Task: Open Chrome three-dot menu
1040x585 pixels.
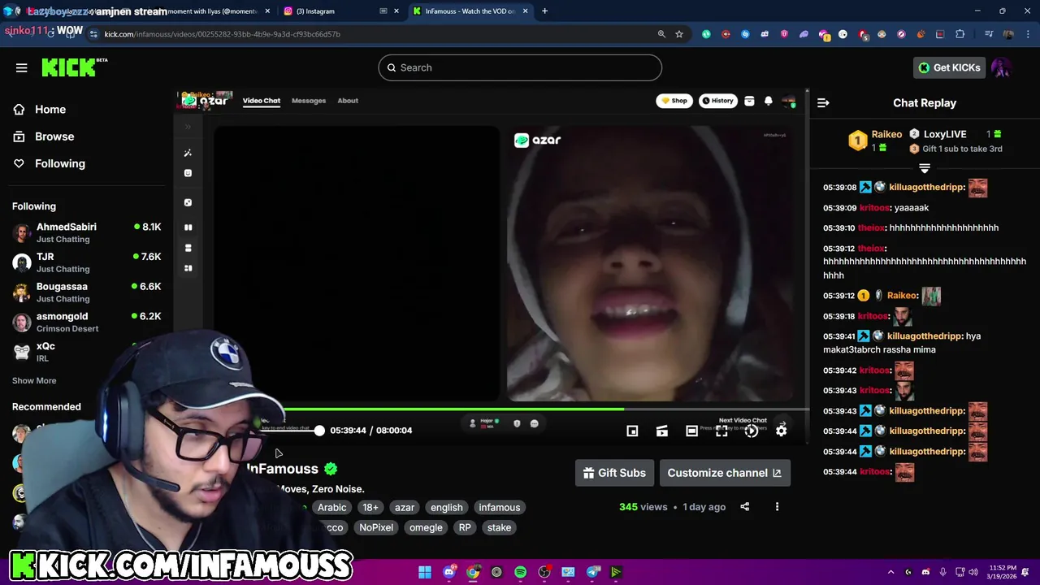Action: pos(1028,34)
